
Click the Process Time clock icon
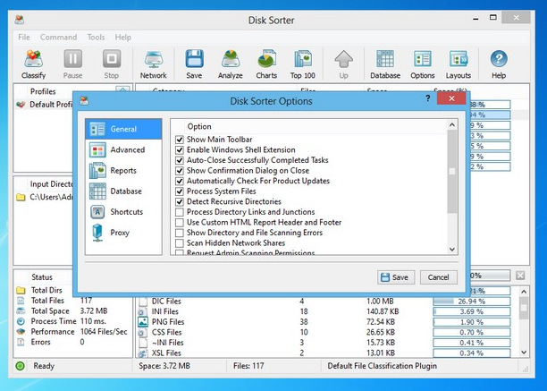point(21,321)
